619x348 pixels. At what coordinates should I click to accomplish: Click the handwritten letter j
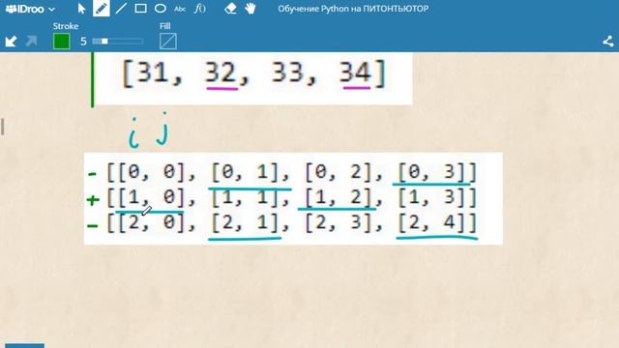pos(162,129)
